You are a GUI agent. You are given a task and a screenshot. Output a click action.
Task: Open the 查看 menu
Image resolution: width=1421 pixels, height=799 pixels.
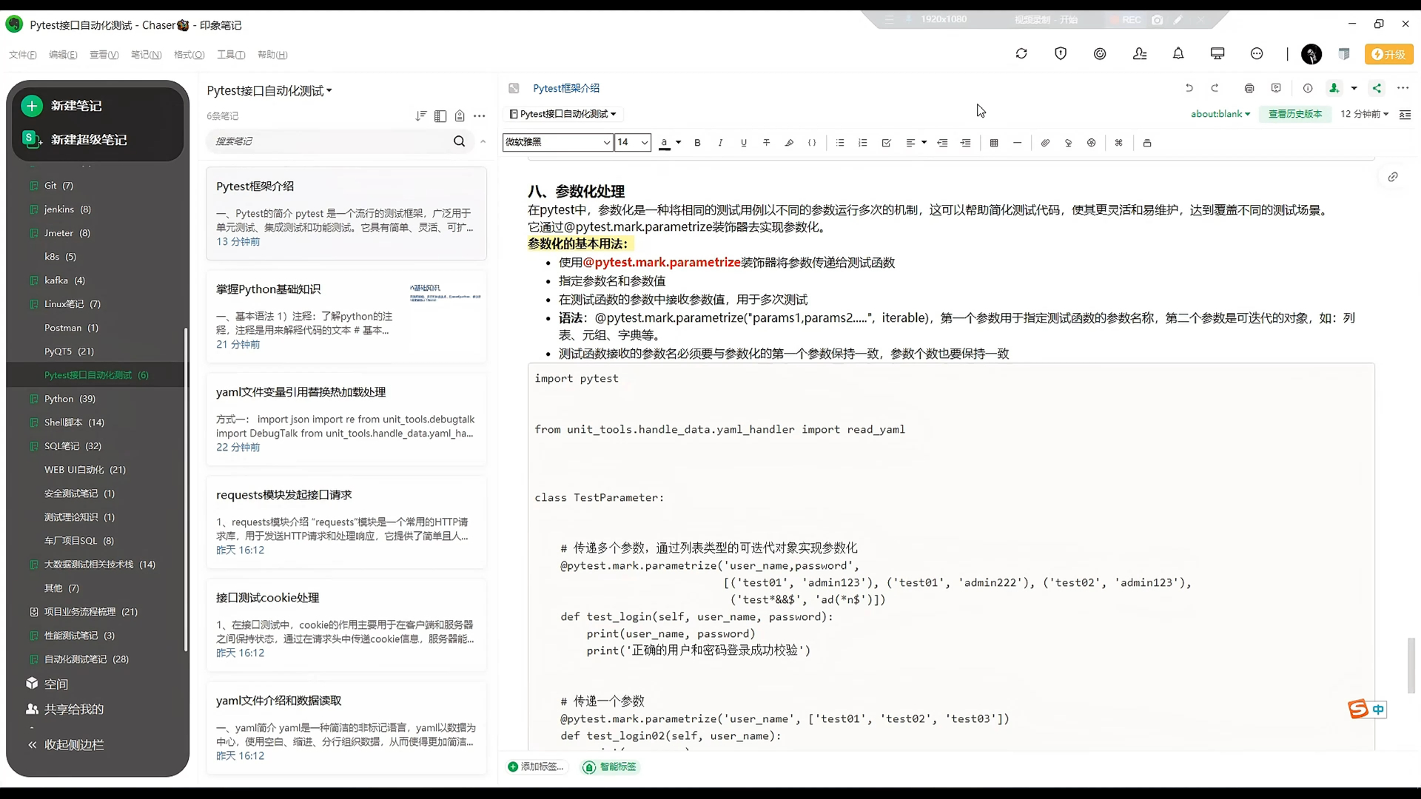[104, 55]
